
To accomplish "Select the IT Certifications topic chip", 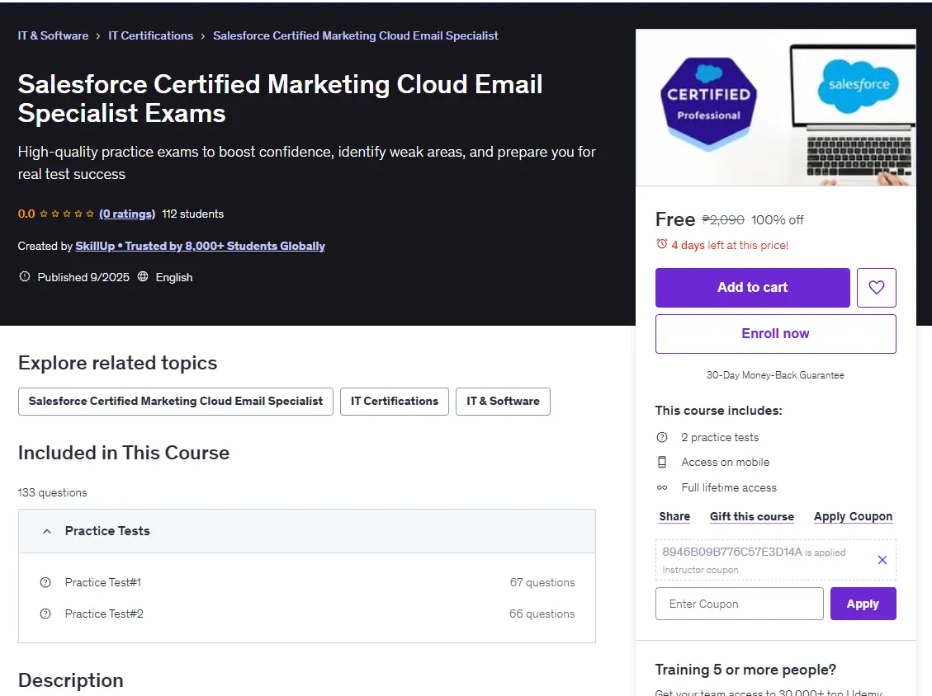I will [x=394, y=402].
